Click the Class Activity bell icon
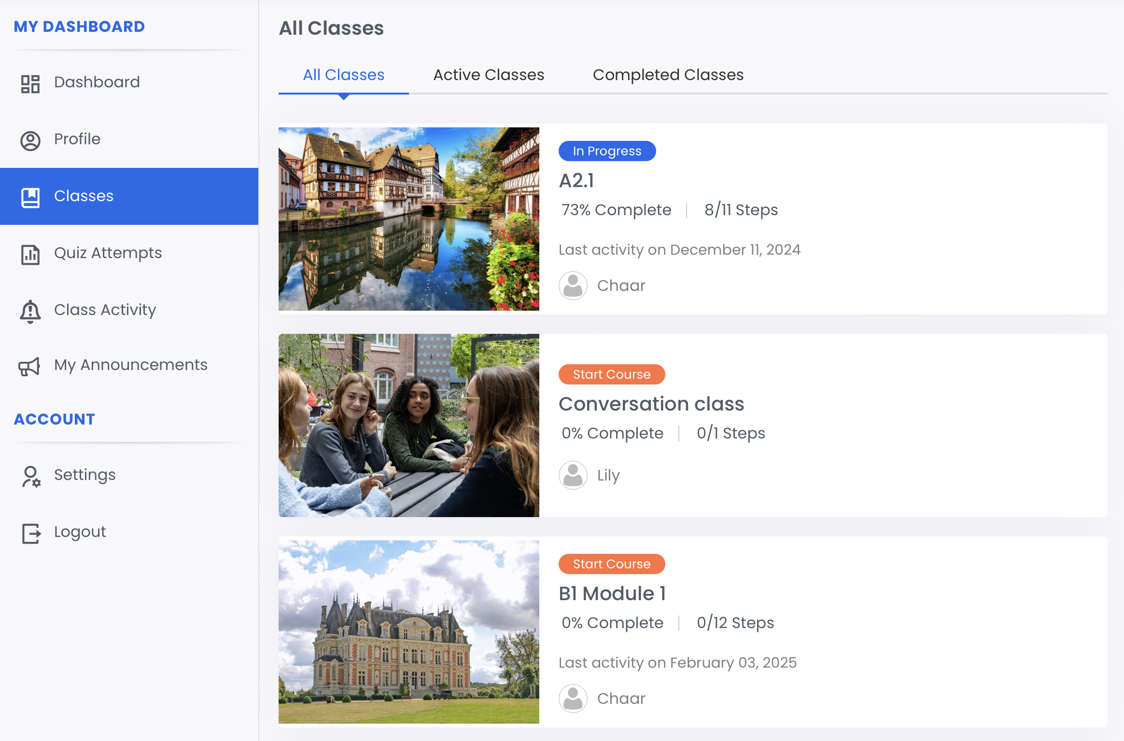Image resolution: width=1124 pixels, height=741 pixels. tap(30, 311)
